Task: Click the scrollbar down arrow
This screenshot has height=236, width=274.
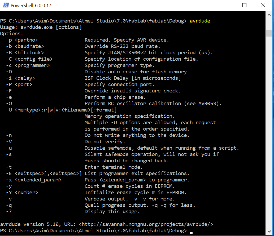Action: (269, 231)
